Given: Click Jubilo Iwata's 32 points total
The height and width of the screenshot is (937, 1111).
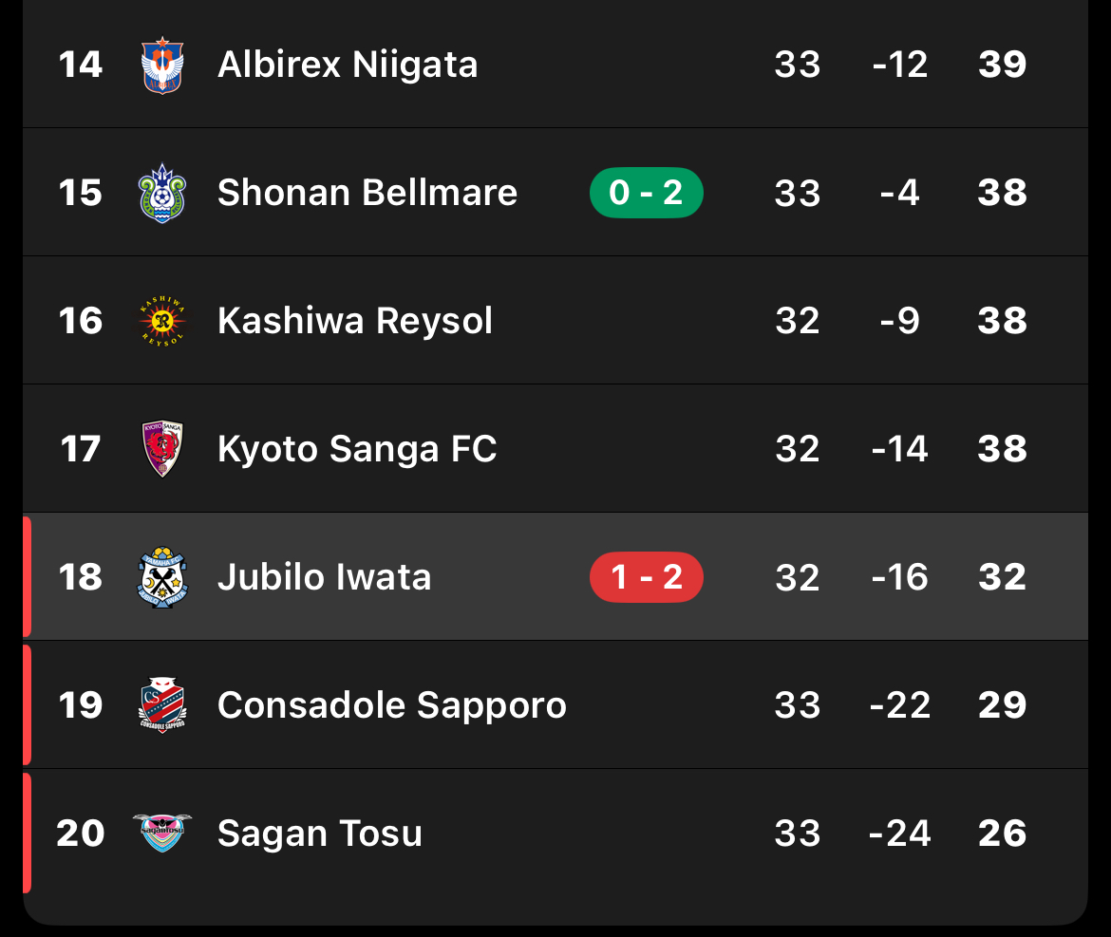Looking at the screenshot, I should [1002, 577].
